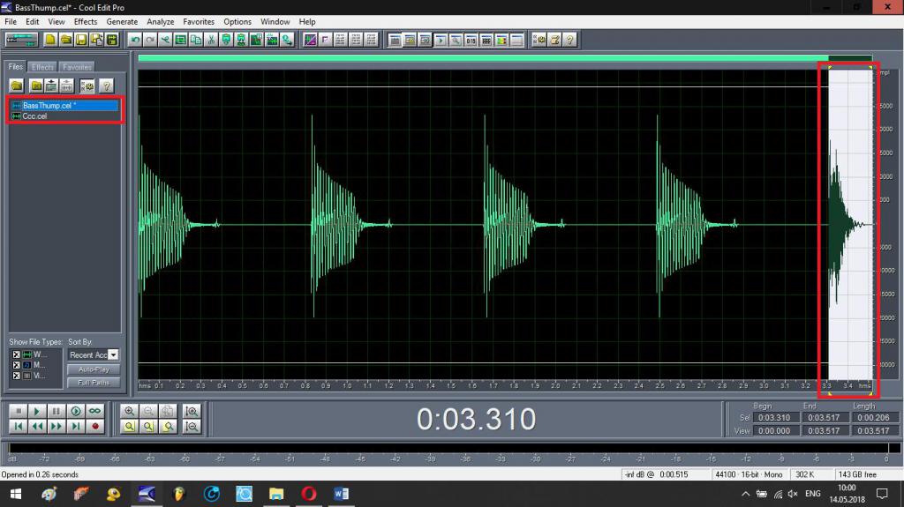Open the File menu

[x=11, y=22]
